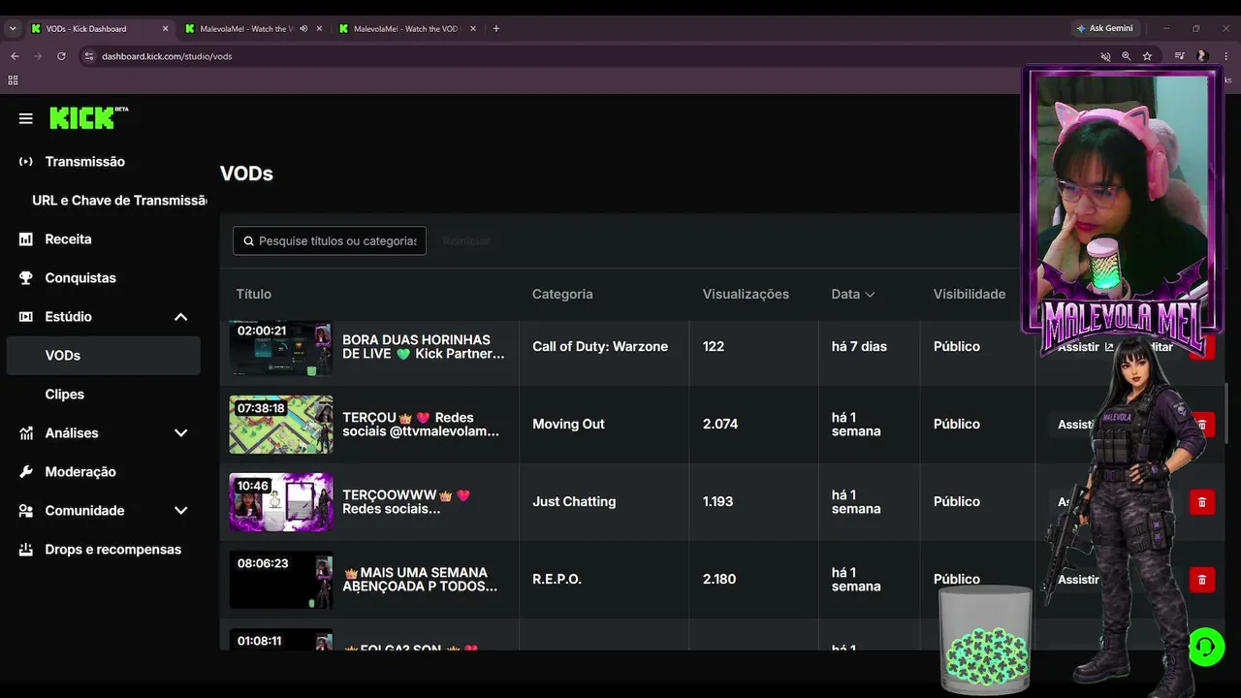
Task: Click the Análises chart icon
Action: coord(26,433)
